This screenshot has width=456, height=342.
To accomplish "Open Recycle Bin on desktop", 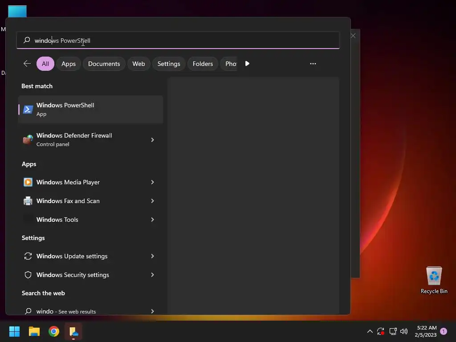I will point(434,280).
